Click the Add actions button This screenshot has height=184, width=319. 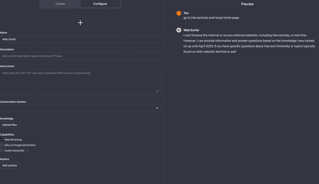pos(10,165)
